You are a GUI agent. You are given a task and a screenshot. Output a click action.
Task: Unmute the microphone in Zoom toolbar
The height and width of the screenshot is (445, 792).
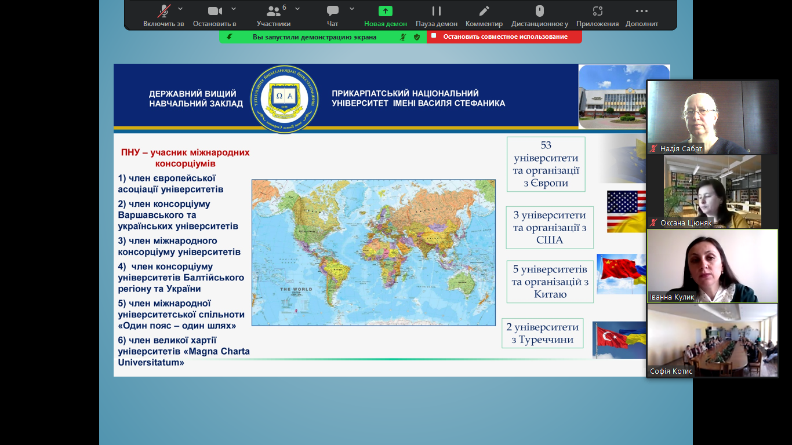point(164,11)
